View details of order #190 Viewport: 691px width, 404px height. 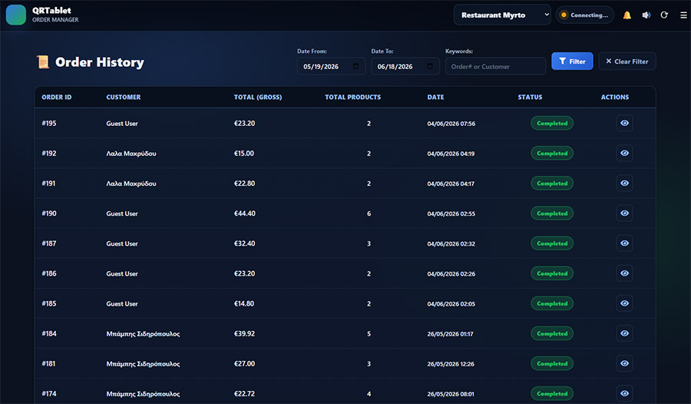624,213
